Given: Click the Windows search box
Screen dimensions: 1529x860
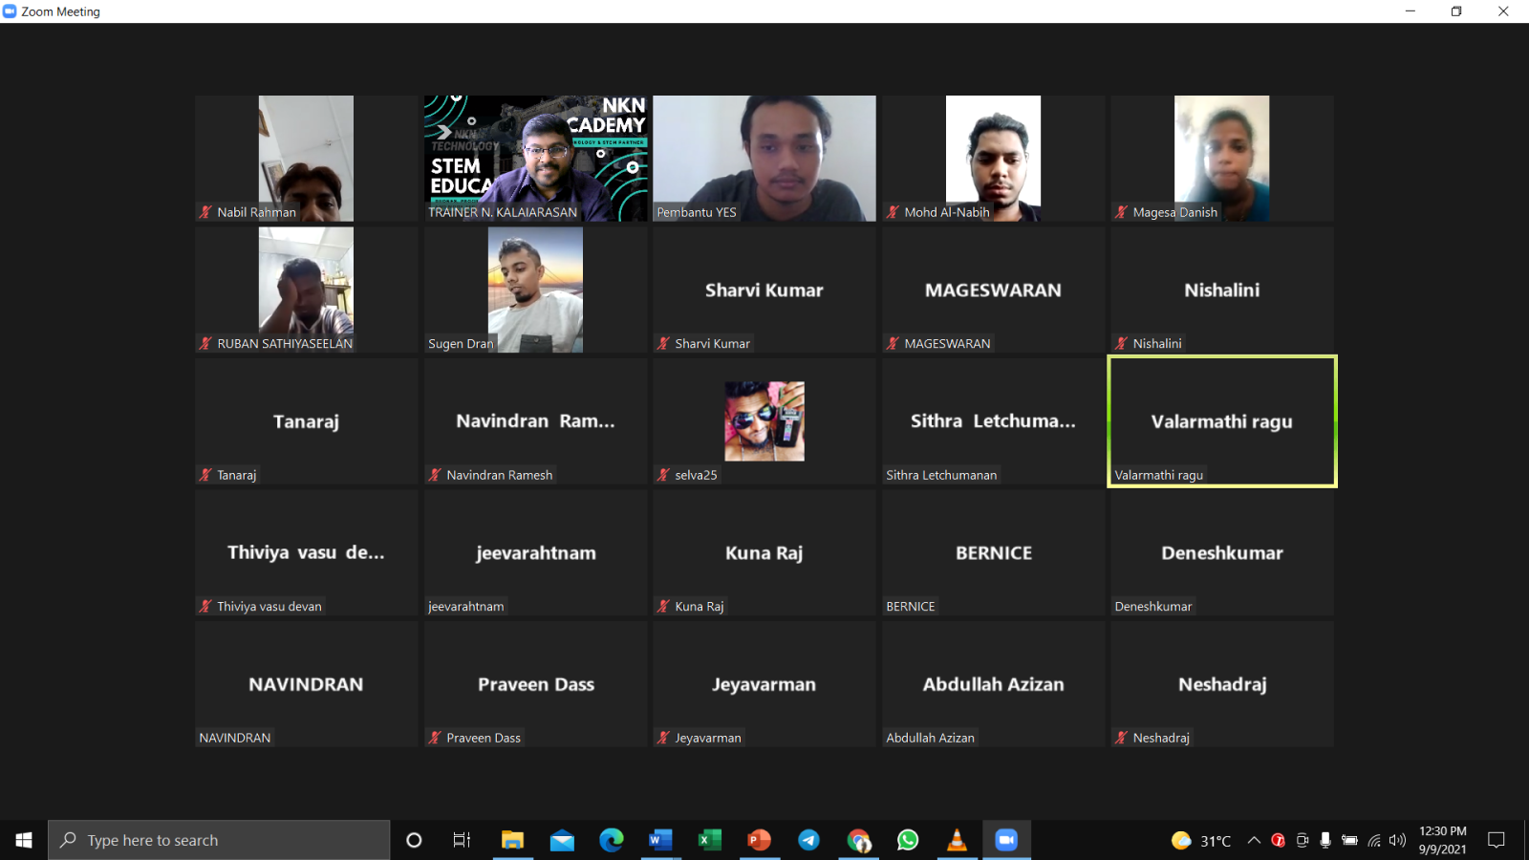Looking at the screenshot, I should pos(220,840).
